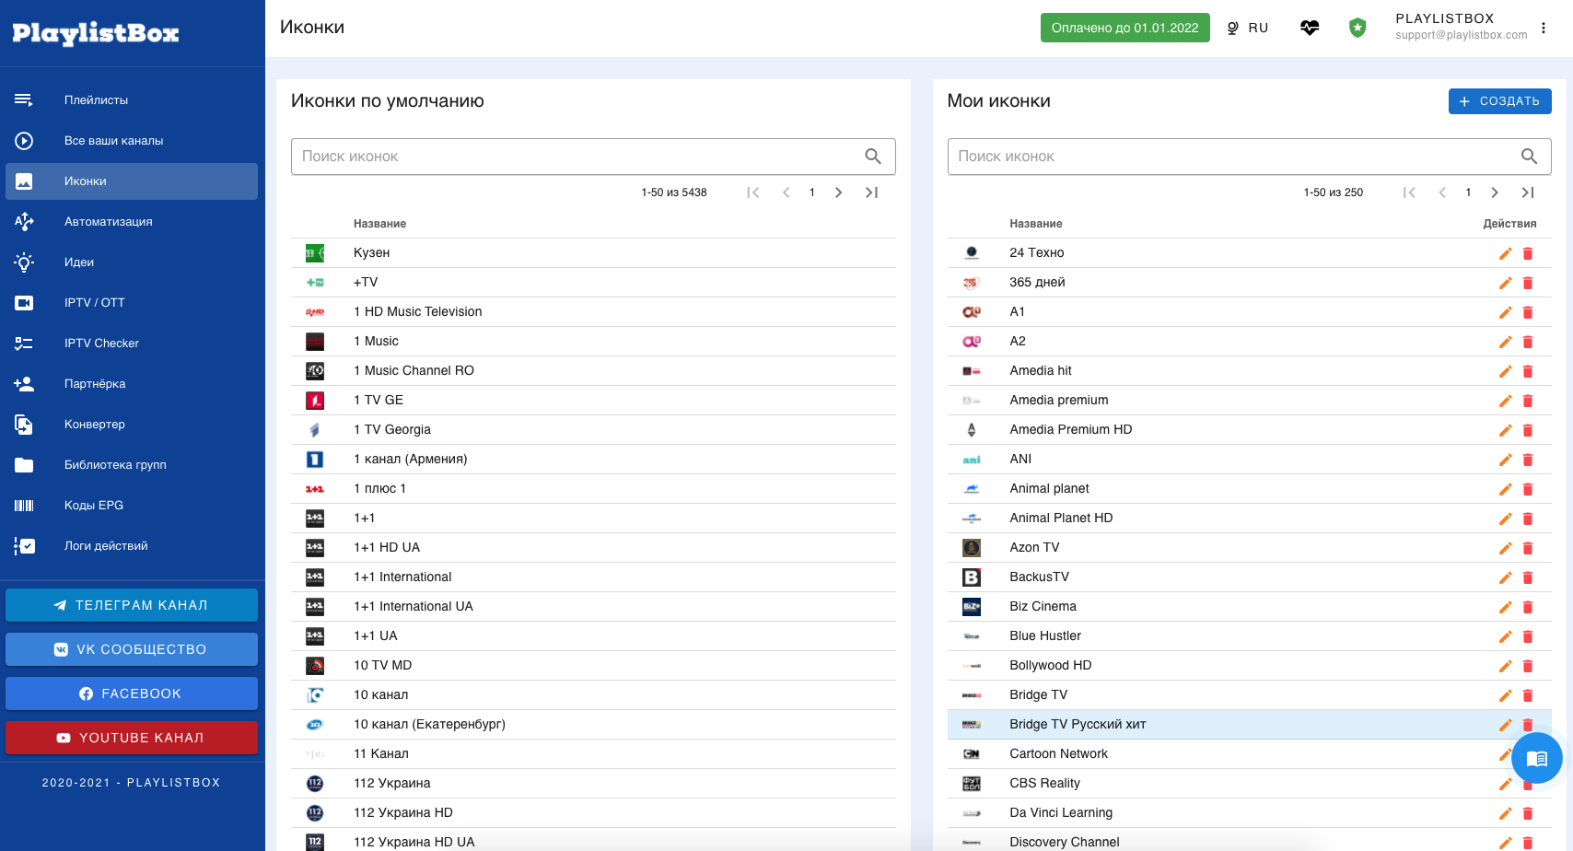Open Автоматизация menu item
The image size is (1573, 851).
coord(132,222)
